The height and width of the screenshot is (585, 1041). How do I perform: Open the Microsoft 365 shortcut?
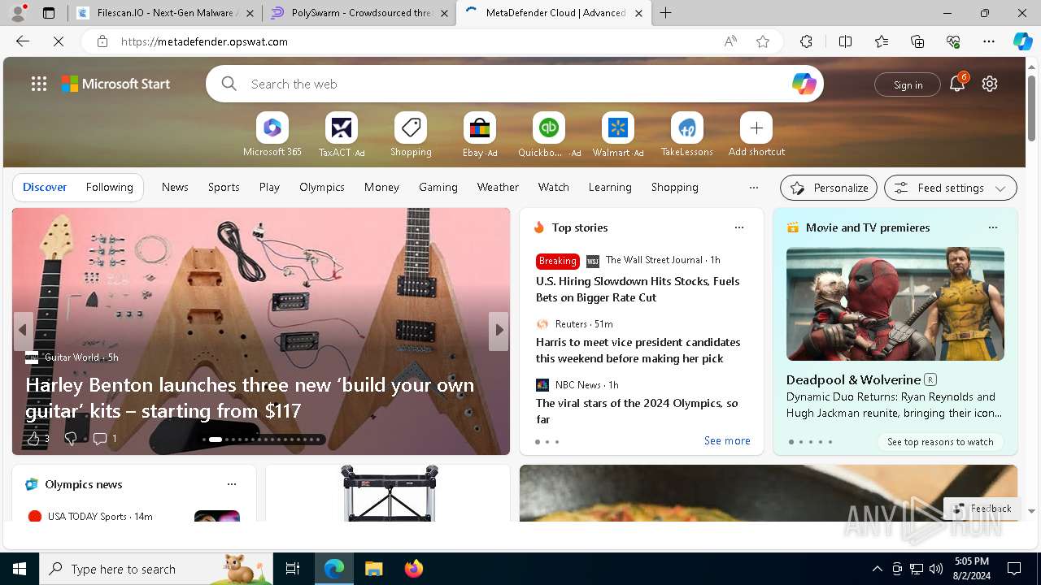point(272,128)
